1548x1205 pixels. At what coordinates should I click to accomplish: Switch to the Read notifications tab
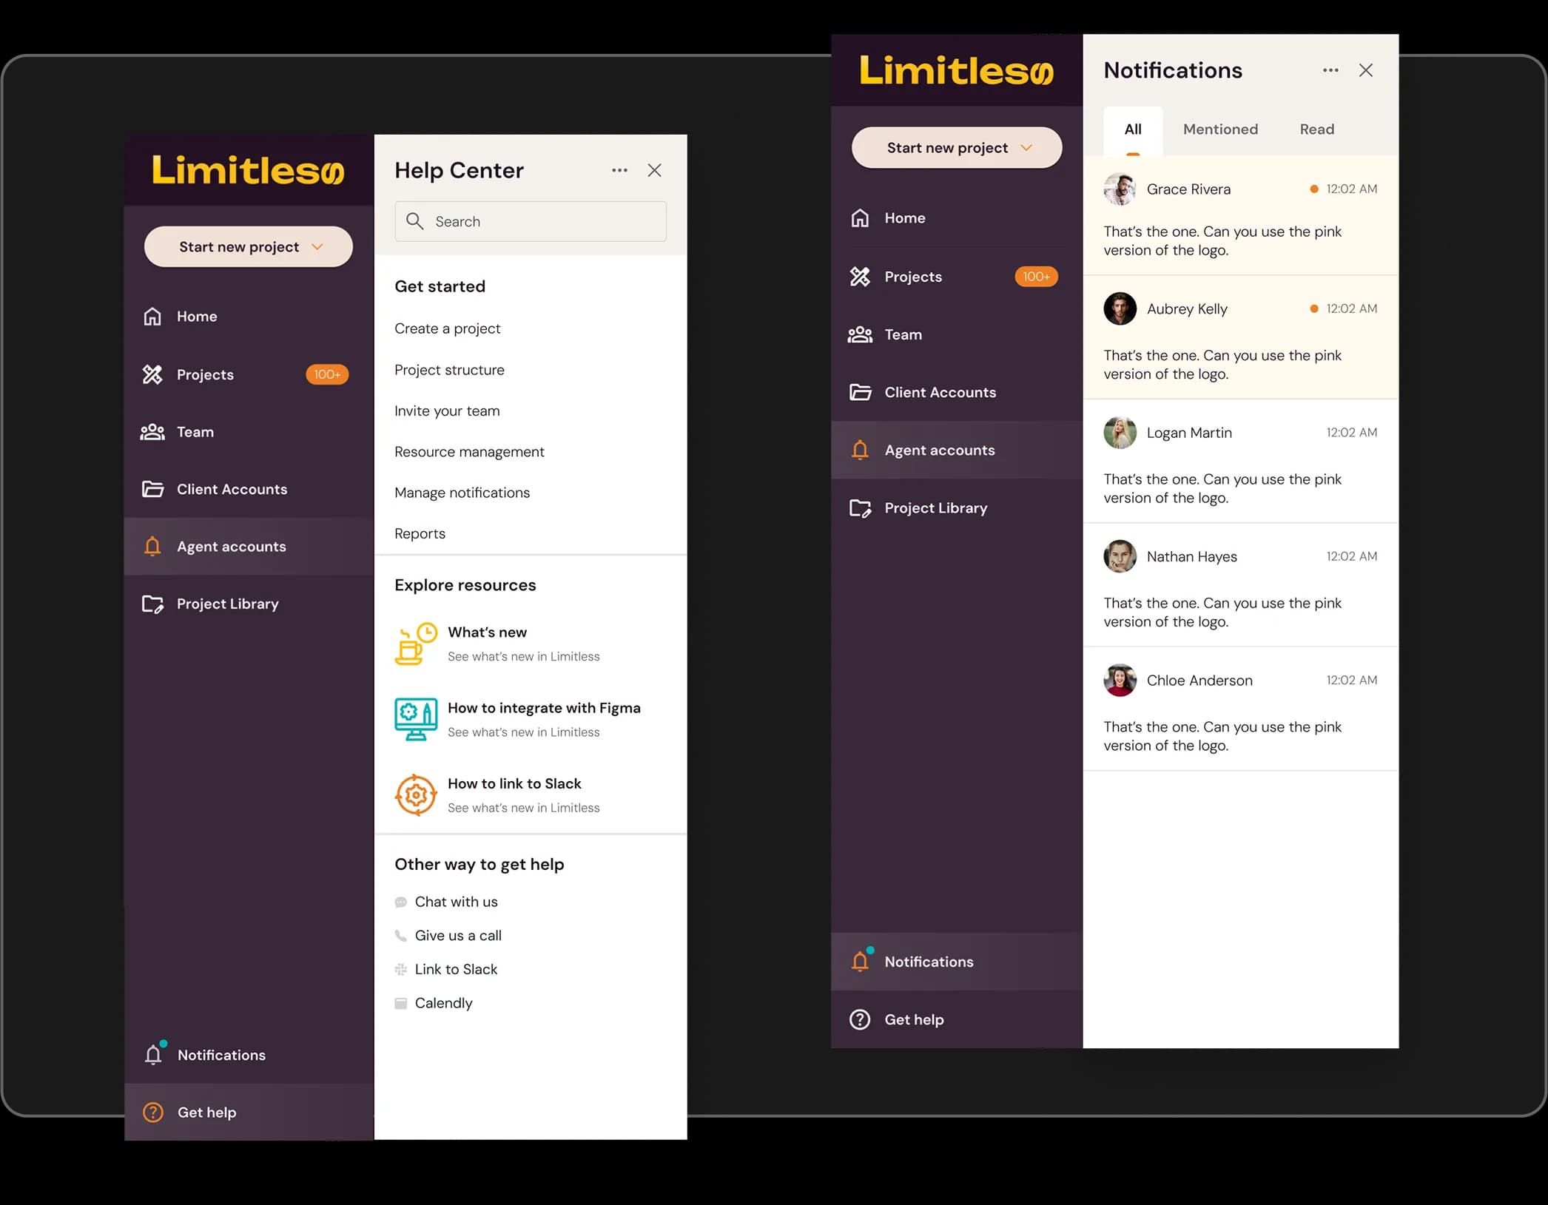pos(1316,129)
